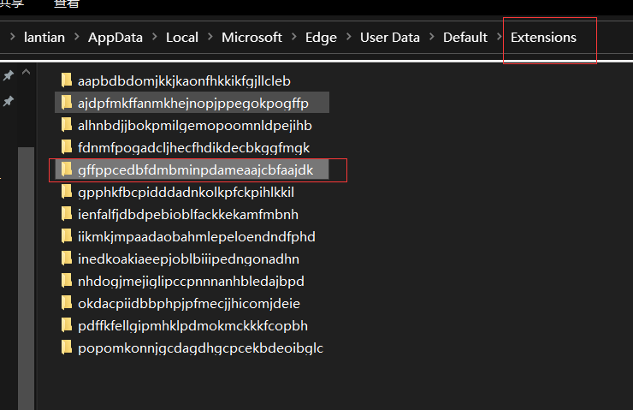The image size is (633, 410).
Task: Click folder icon of ajdpfmkffanmkhejnopjppegokpogffp
Action: point(67,102)
